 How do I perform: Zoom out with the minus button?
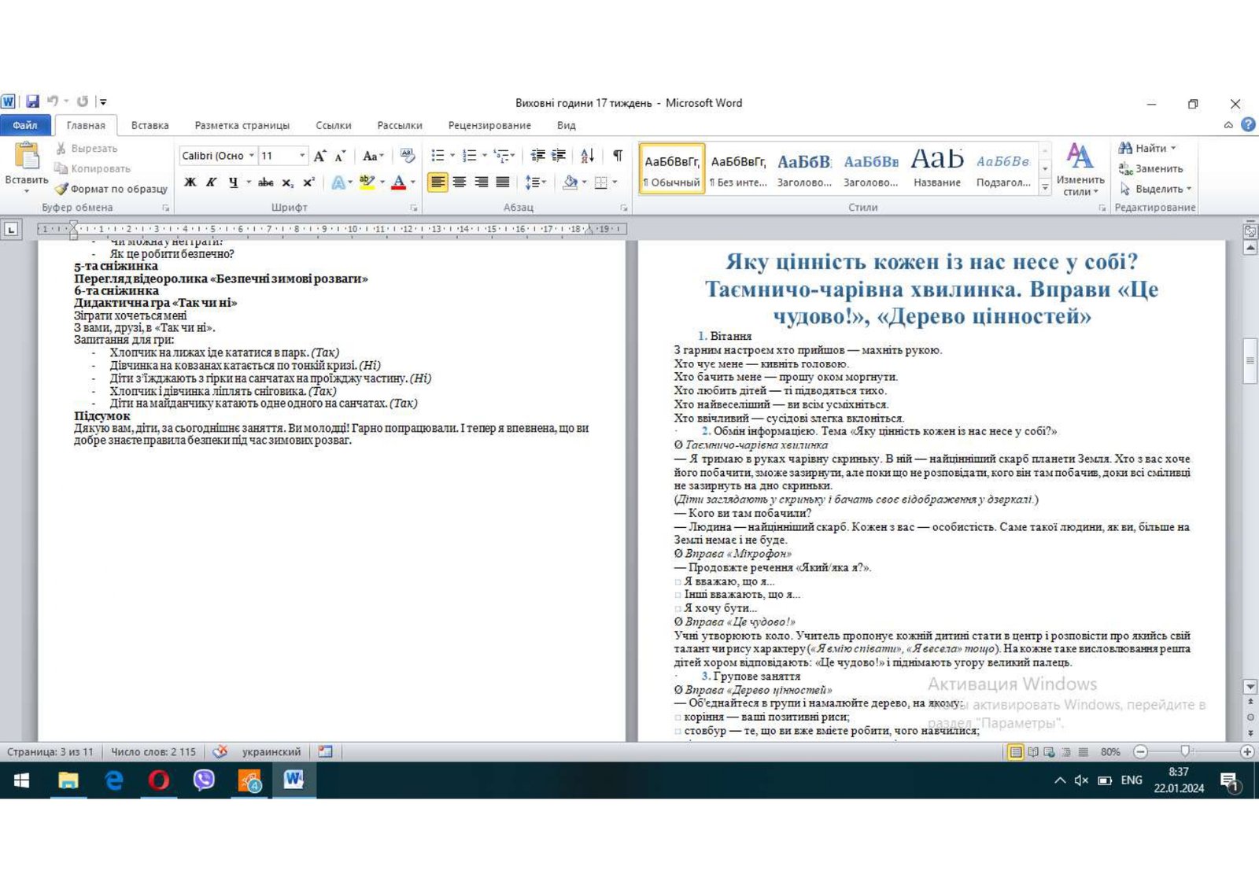tap(1140, 752)
